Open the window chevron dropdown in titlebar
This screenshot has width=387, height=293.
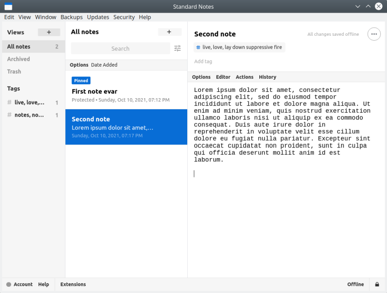357,6
